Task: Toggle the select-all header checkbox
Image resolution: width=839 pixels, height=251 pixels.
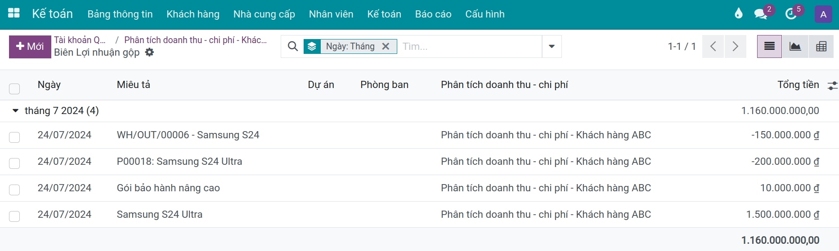Action: pos(14,88)
